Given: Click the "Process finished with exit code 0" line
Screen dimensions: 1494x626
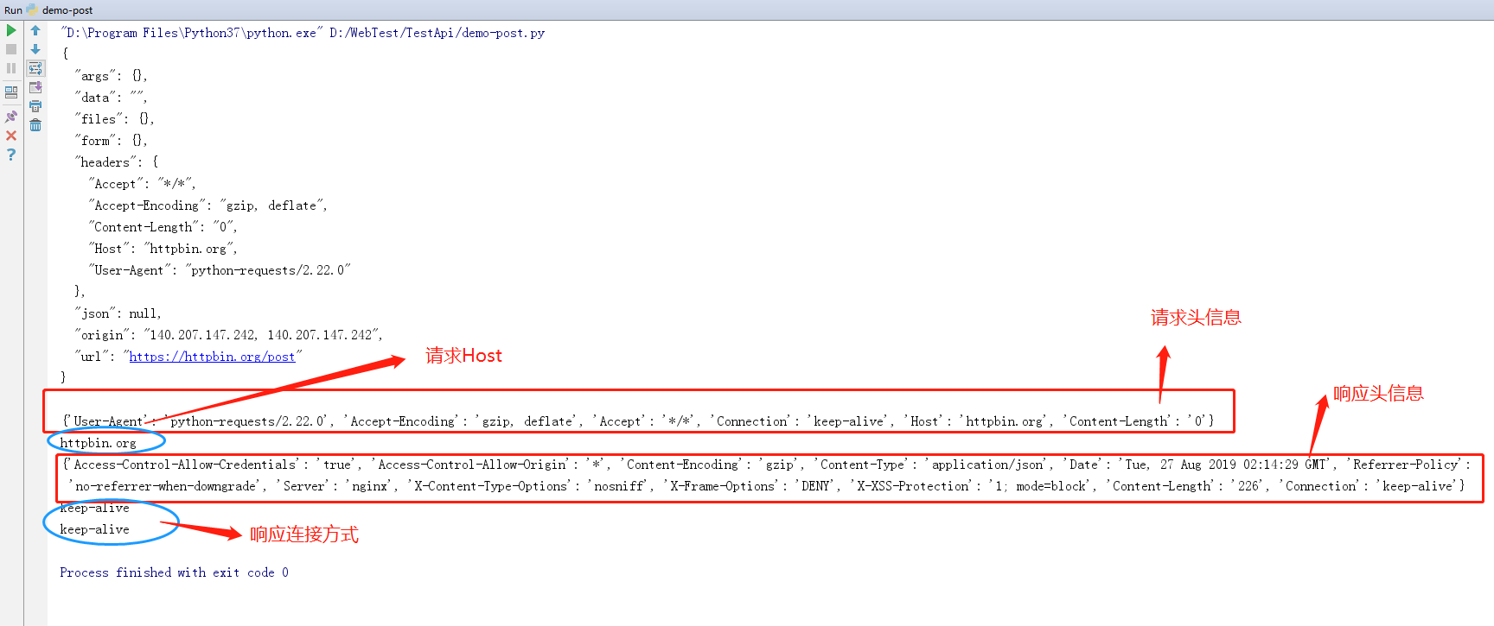Looking at the screenshot, I should point(174,572).
